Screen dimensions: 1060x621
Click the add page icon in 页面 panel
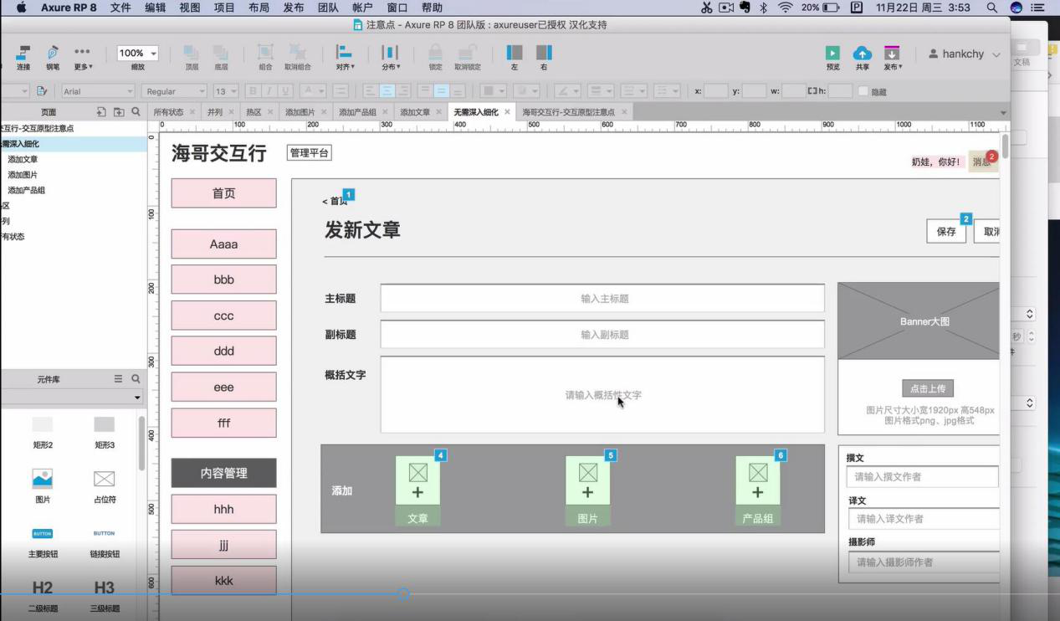point(102,111)
